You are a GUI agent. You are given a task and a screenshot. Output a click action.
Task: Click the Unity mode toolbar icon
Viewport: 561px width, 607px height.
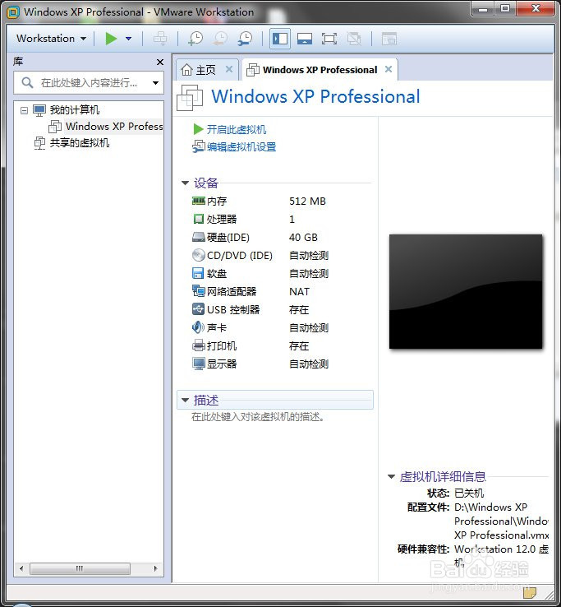pos(354,39)
